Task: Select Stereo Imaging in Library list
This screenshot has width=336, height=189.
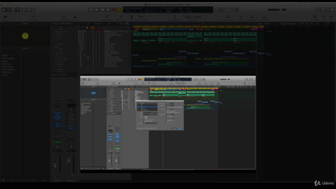Action: click(8, 69)
